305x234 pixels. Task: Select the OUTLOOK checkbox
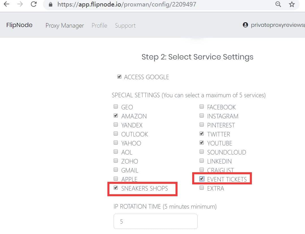point(116,133)
